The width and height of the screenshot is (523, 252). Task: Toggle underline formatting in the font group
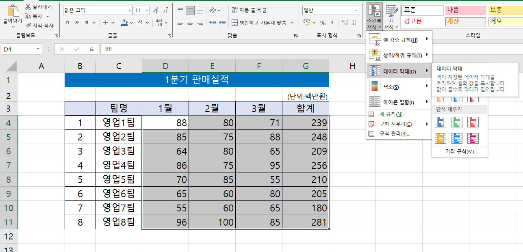tap(87, 23)
